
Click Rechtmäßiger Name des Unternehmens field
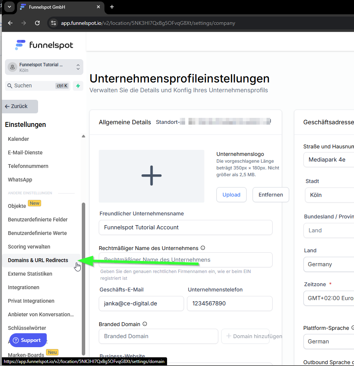pos(185,260)
